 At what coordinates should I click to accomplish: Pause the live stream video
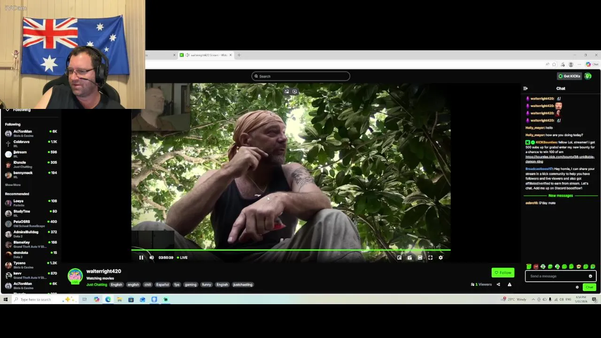141,257
